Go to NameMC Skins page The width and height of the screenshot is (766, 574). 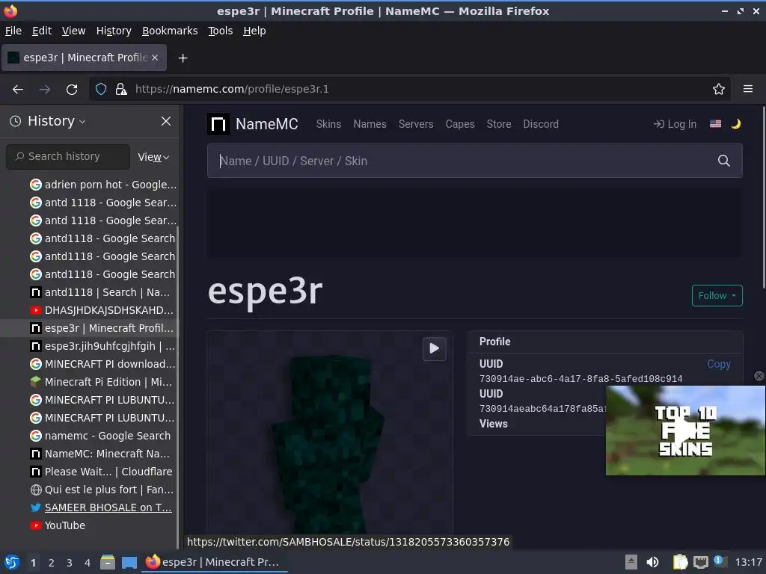329,124
